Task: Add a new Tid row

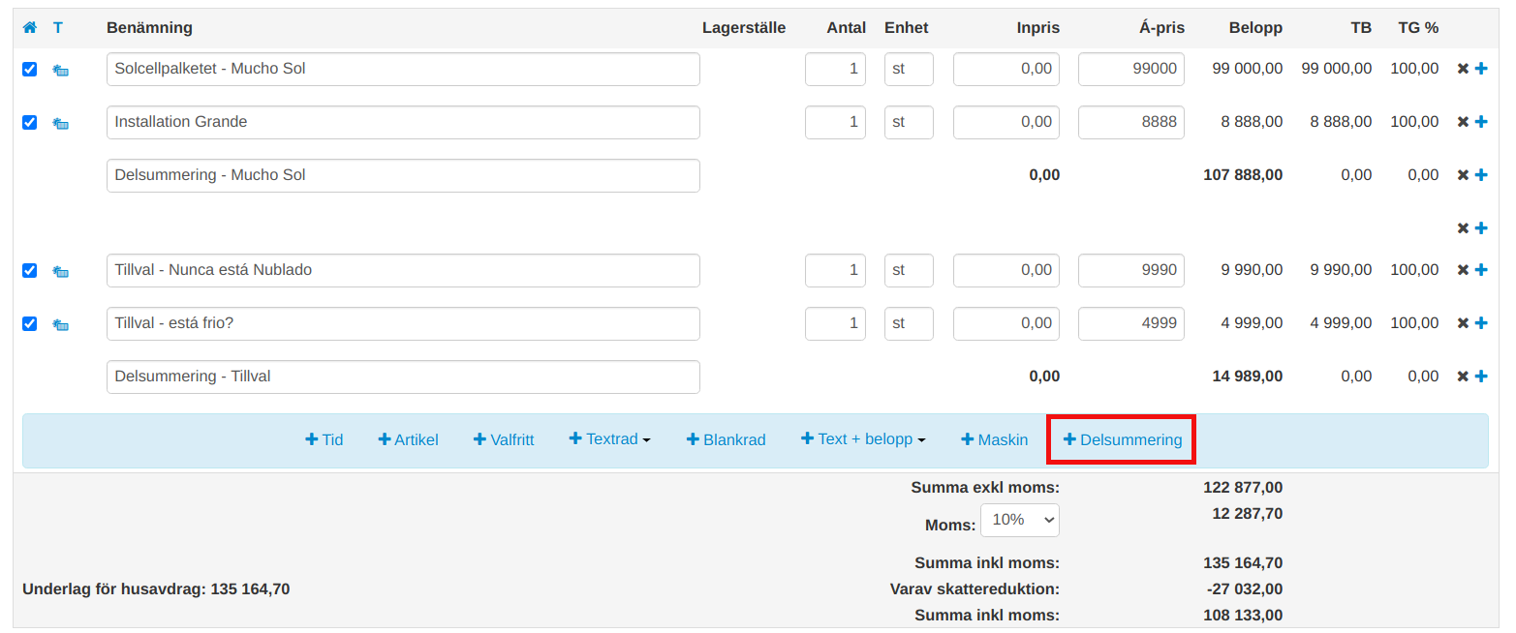Action: (325, 439)
